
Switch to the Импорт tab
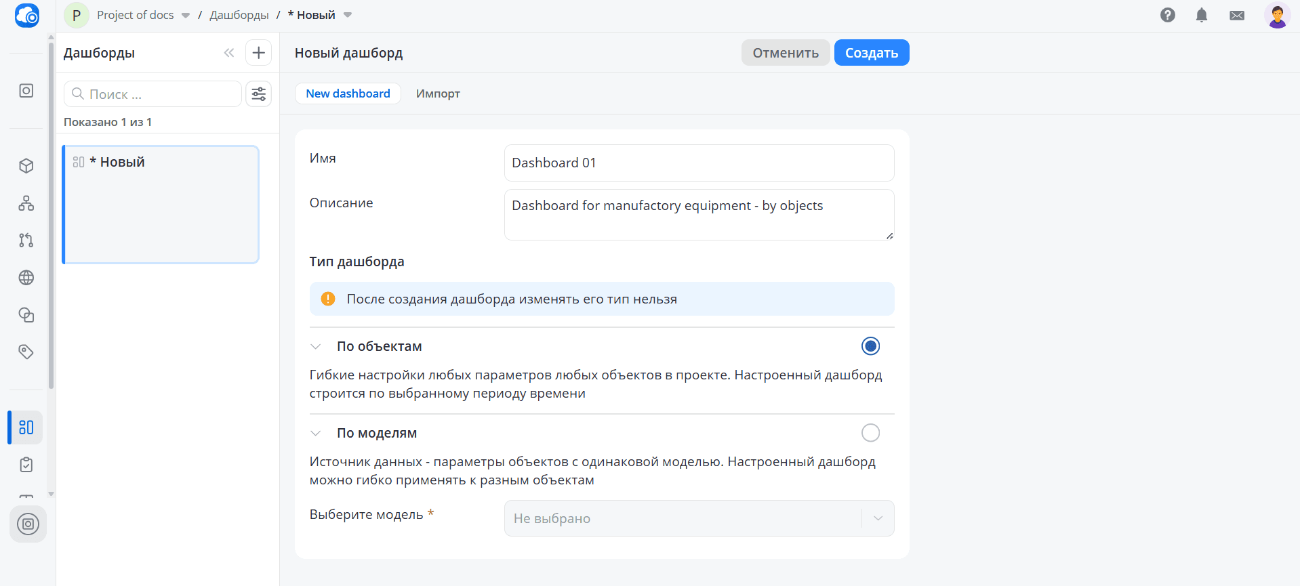tap(438, 93)
